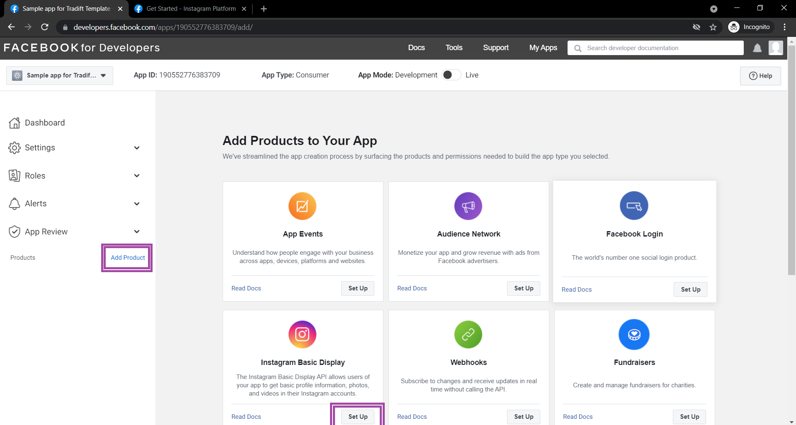Image resolution: width=796 pixels, height=425 pixels.
Task: Close the Get Started Instagram Platform tab
Action: [244, 9]
